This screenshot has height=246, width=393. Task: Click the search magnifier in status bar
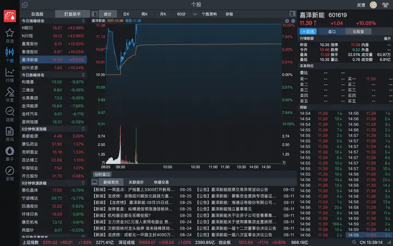coord(354,242)
